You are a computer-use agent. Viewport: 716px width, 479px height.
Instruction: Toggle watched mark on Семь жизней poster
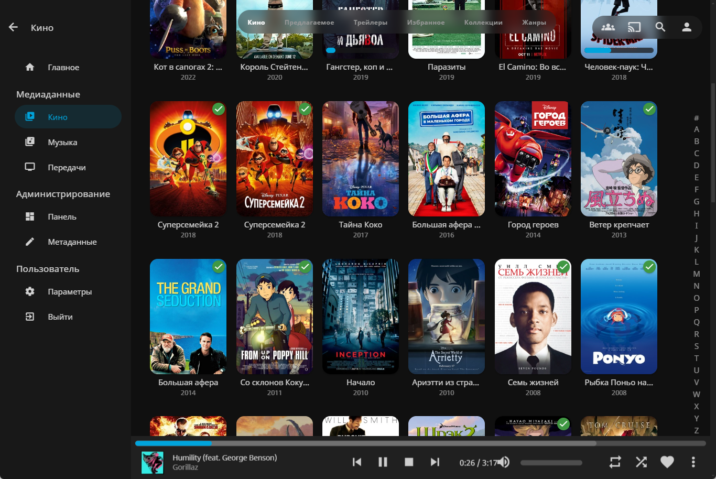point(563,267)
